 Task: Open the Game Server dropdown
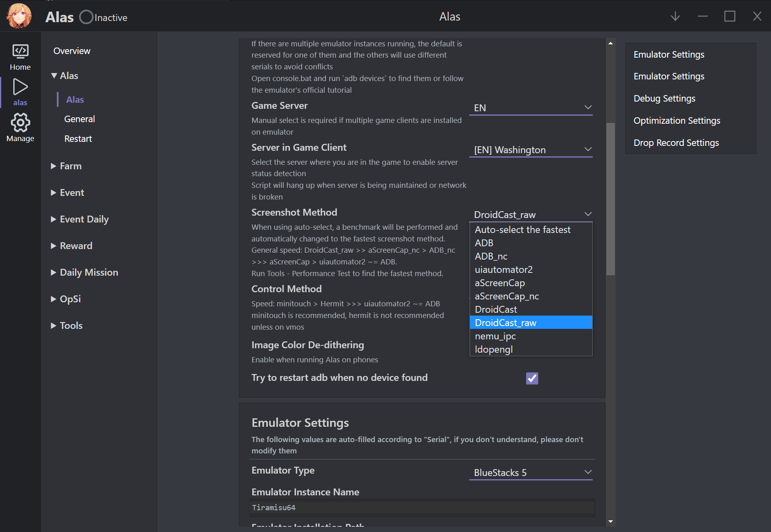(531, 108)
